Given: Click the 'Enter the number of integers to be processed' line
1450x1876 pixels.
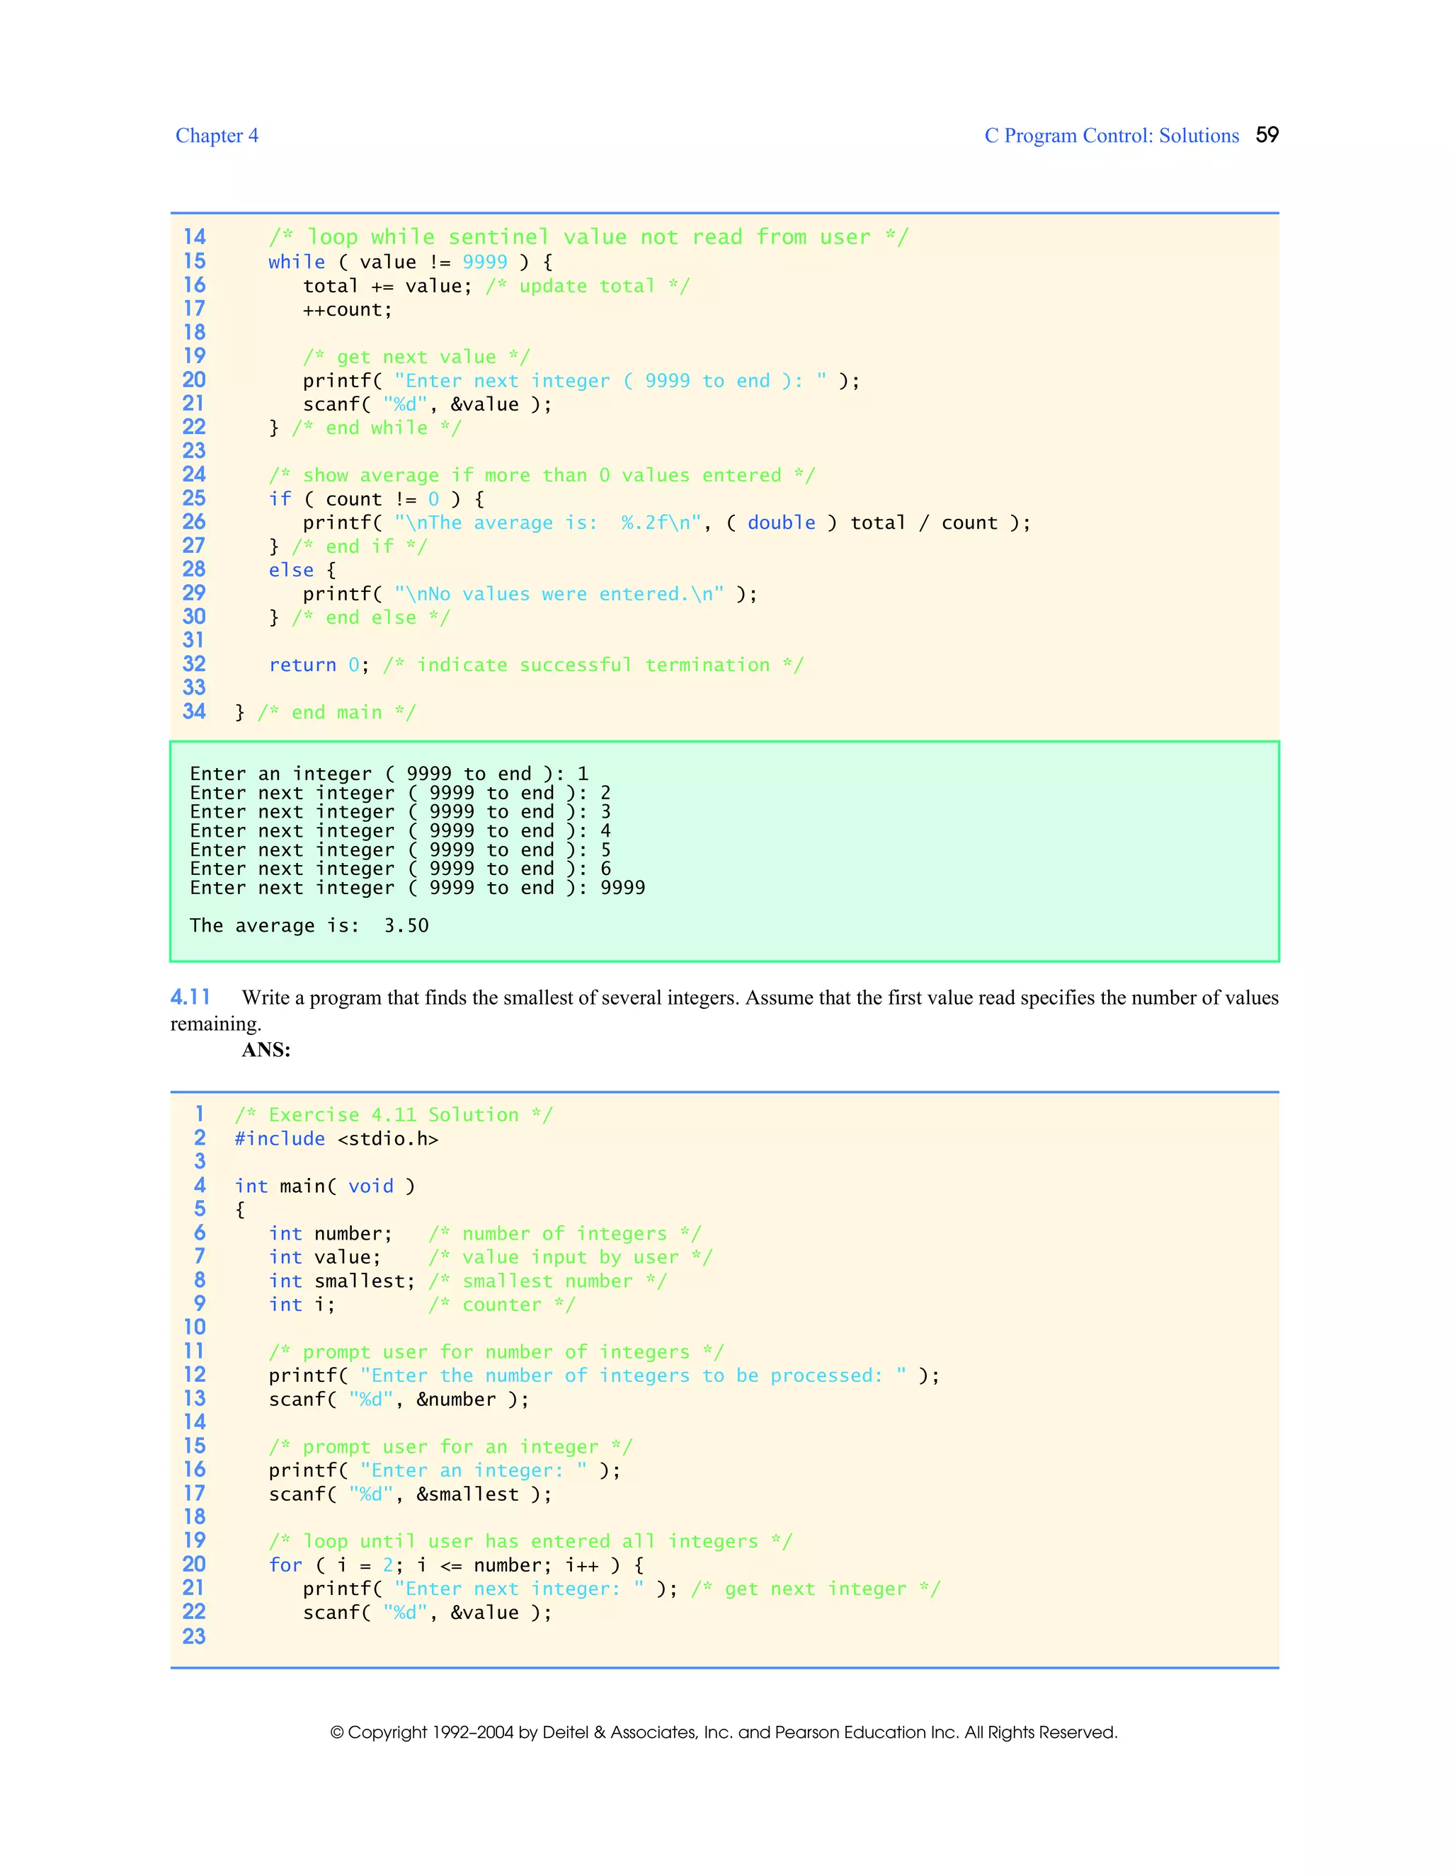Looking at the screenshot, I should tap(604, 1376).
